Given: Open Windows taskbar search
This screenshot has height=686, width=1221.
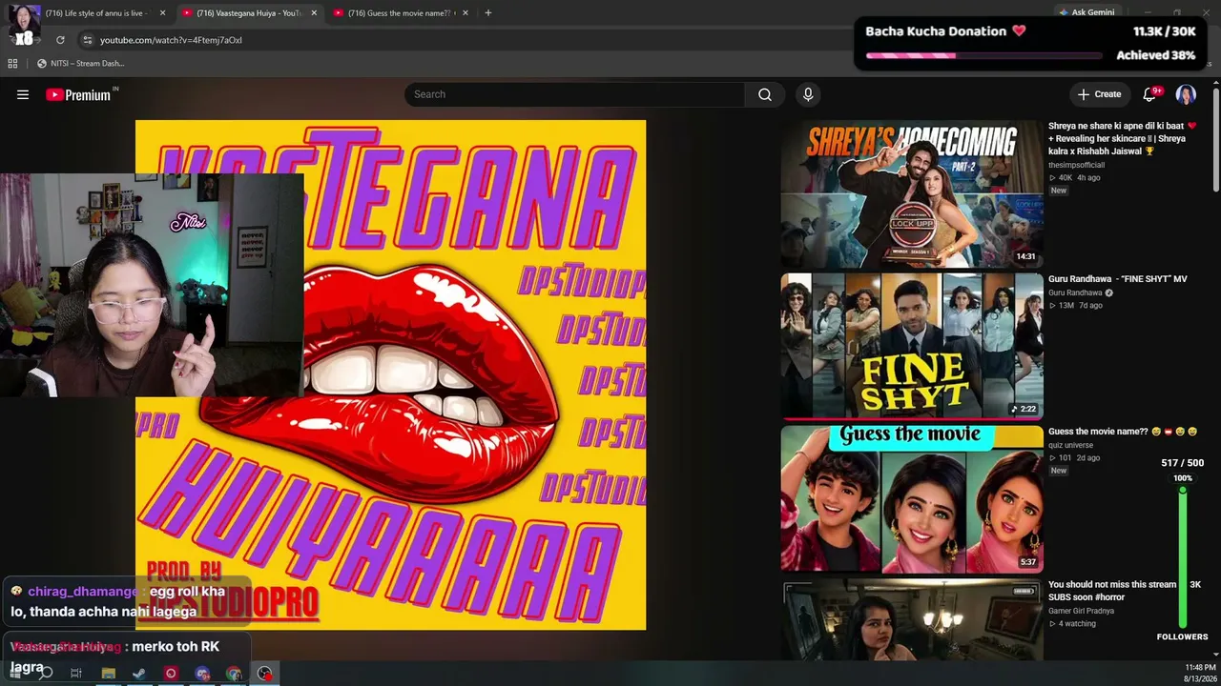Looking at the screenshot, I should (45, 674).
